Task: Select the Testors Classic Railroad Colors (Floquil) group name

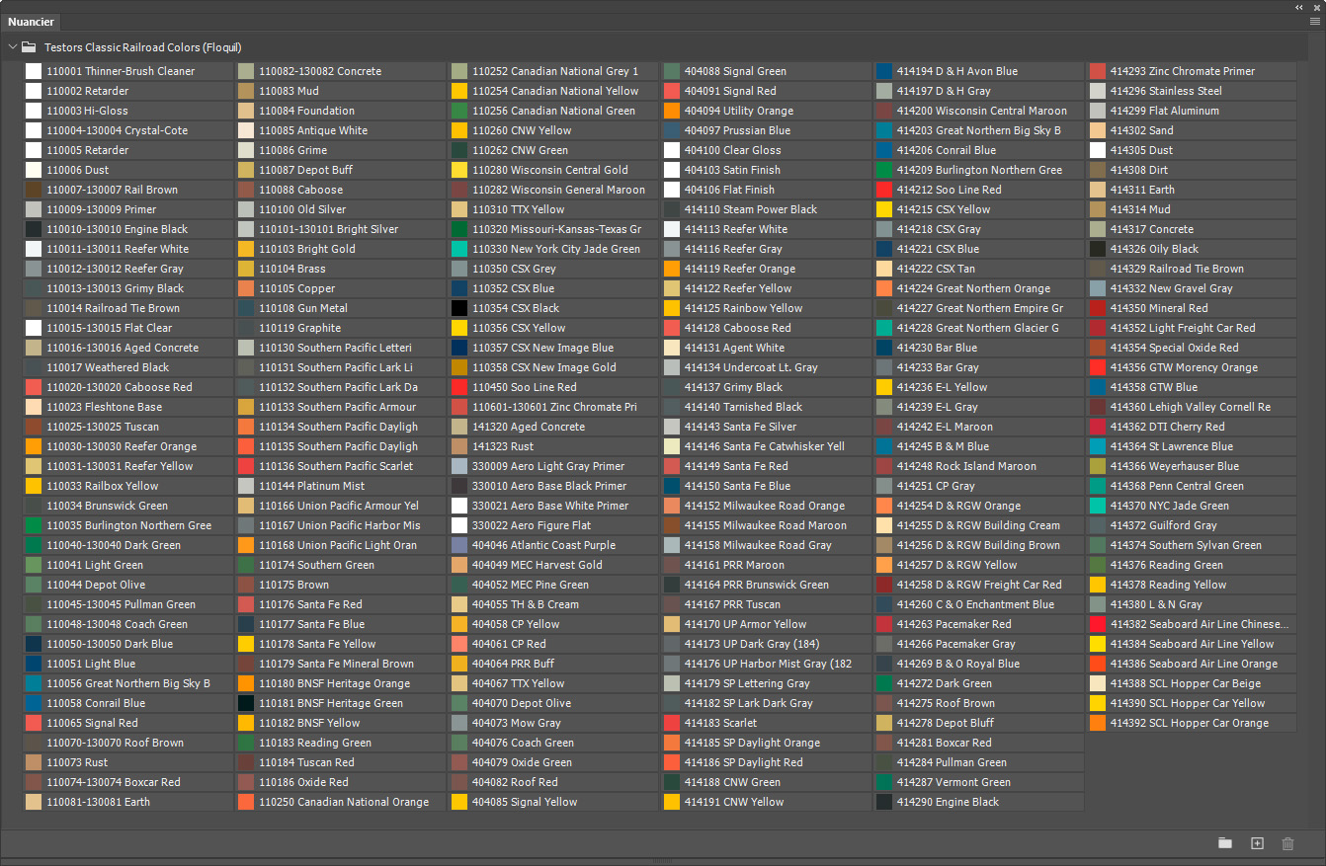Action: 143,47
